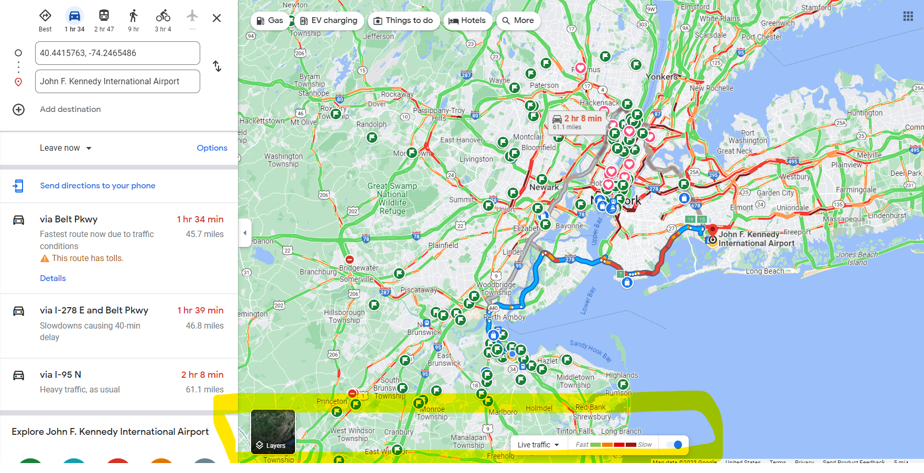Click the origin circle icon
924x473 pixels.
click(18, 53)
